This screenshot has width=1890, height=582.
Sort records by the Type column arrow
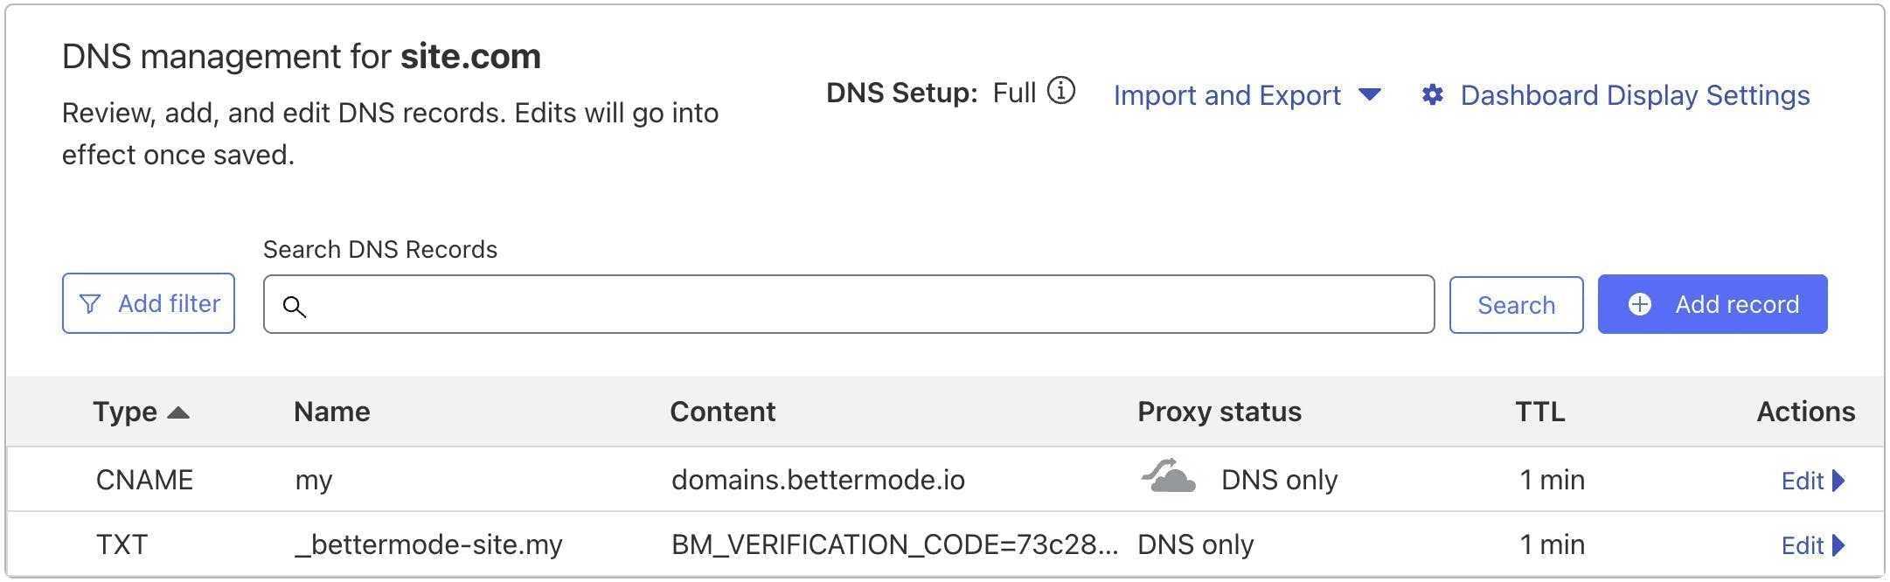[x=178, y=412]
